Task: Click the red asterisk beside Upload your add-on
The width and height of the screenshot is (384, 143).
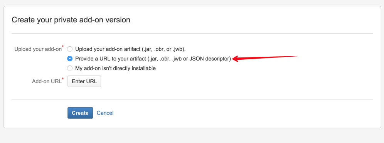Action: coord(63,46)
